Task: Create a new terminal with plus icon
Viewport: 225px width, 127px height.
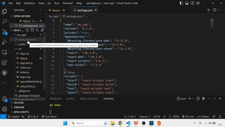Action: tap(189, 98)
